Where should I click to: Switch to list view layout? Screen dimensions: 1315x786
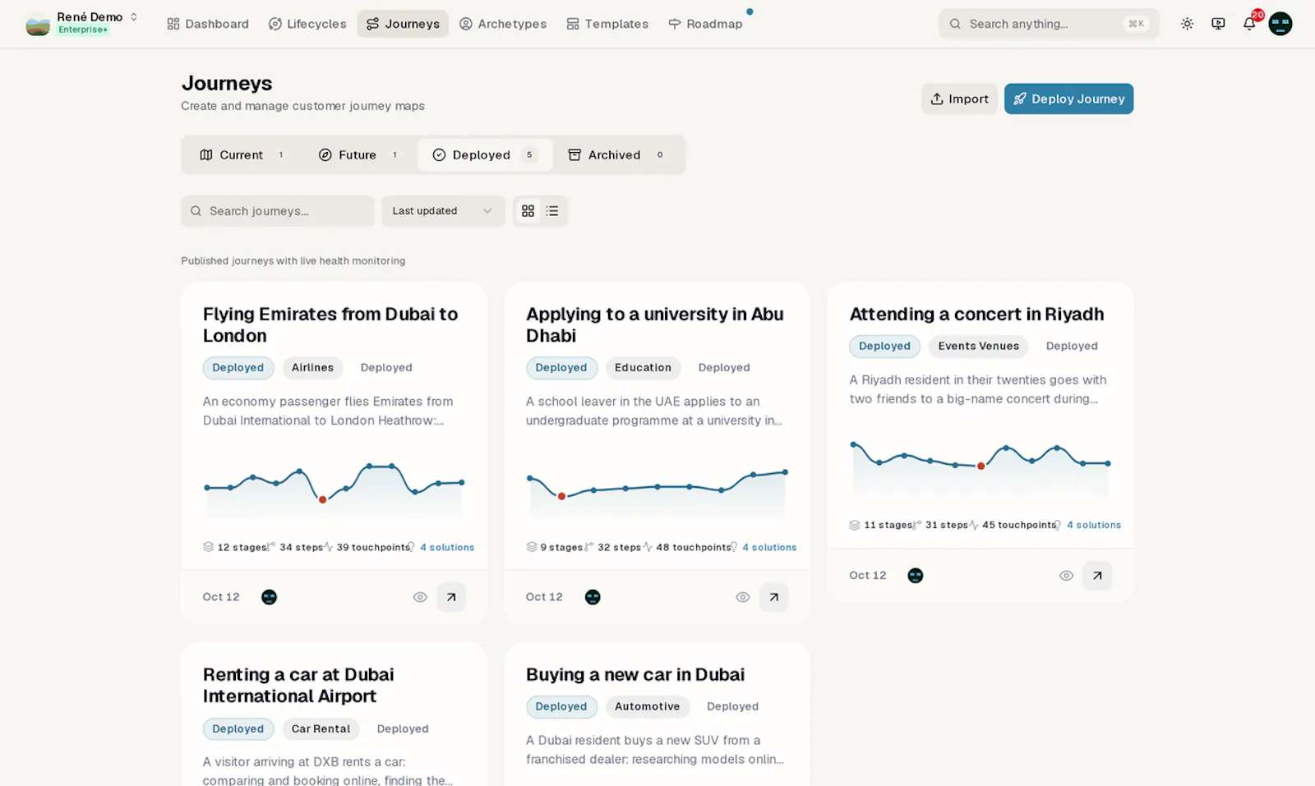(x=552, y=211)
